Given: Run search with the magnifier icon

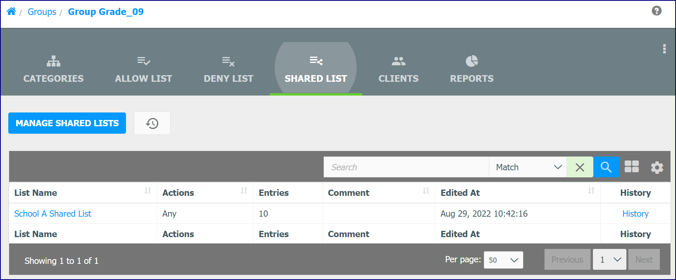Looking at the screenshot, I should tap(606, 167).
